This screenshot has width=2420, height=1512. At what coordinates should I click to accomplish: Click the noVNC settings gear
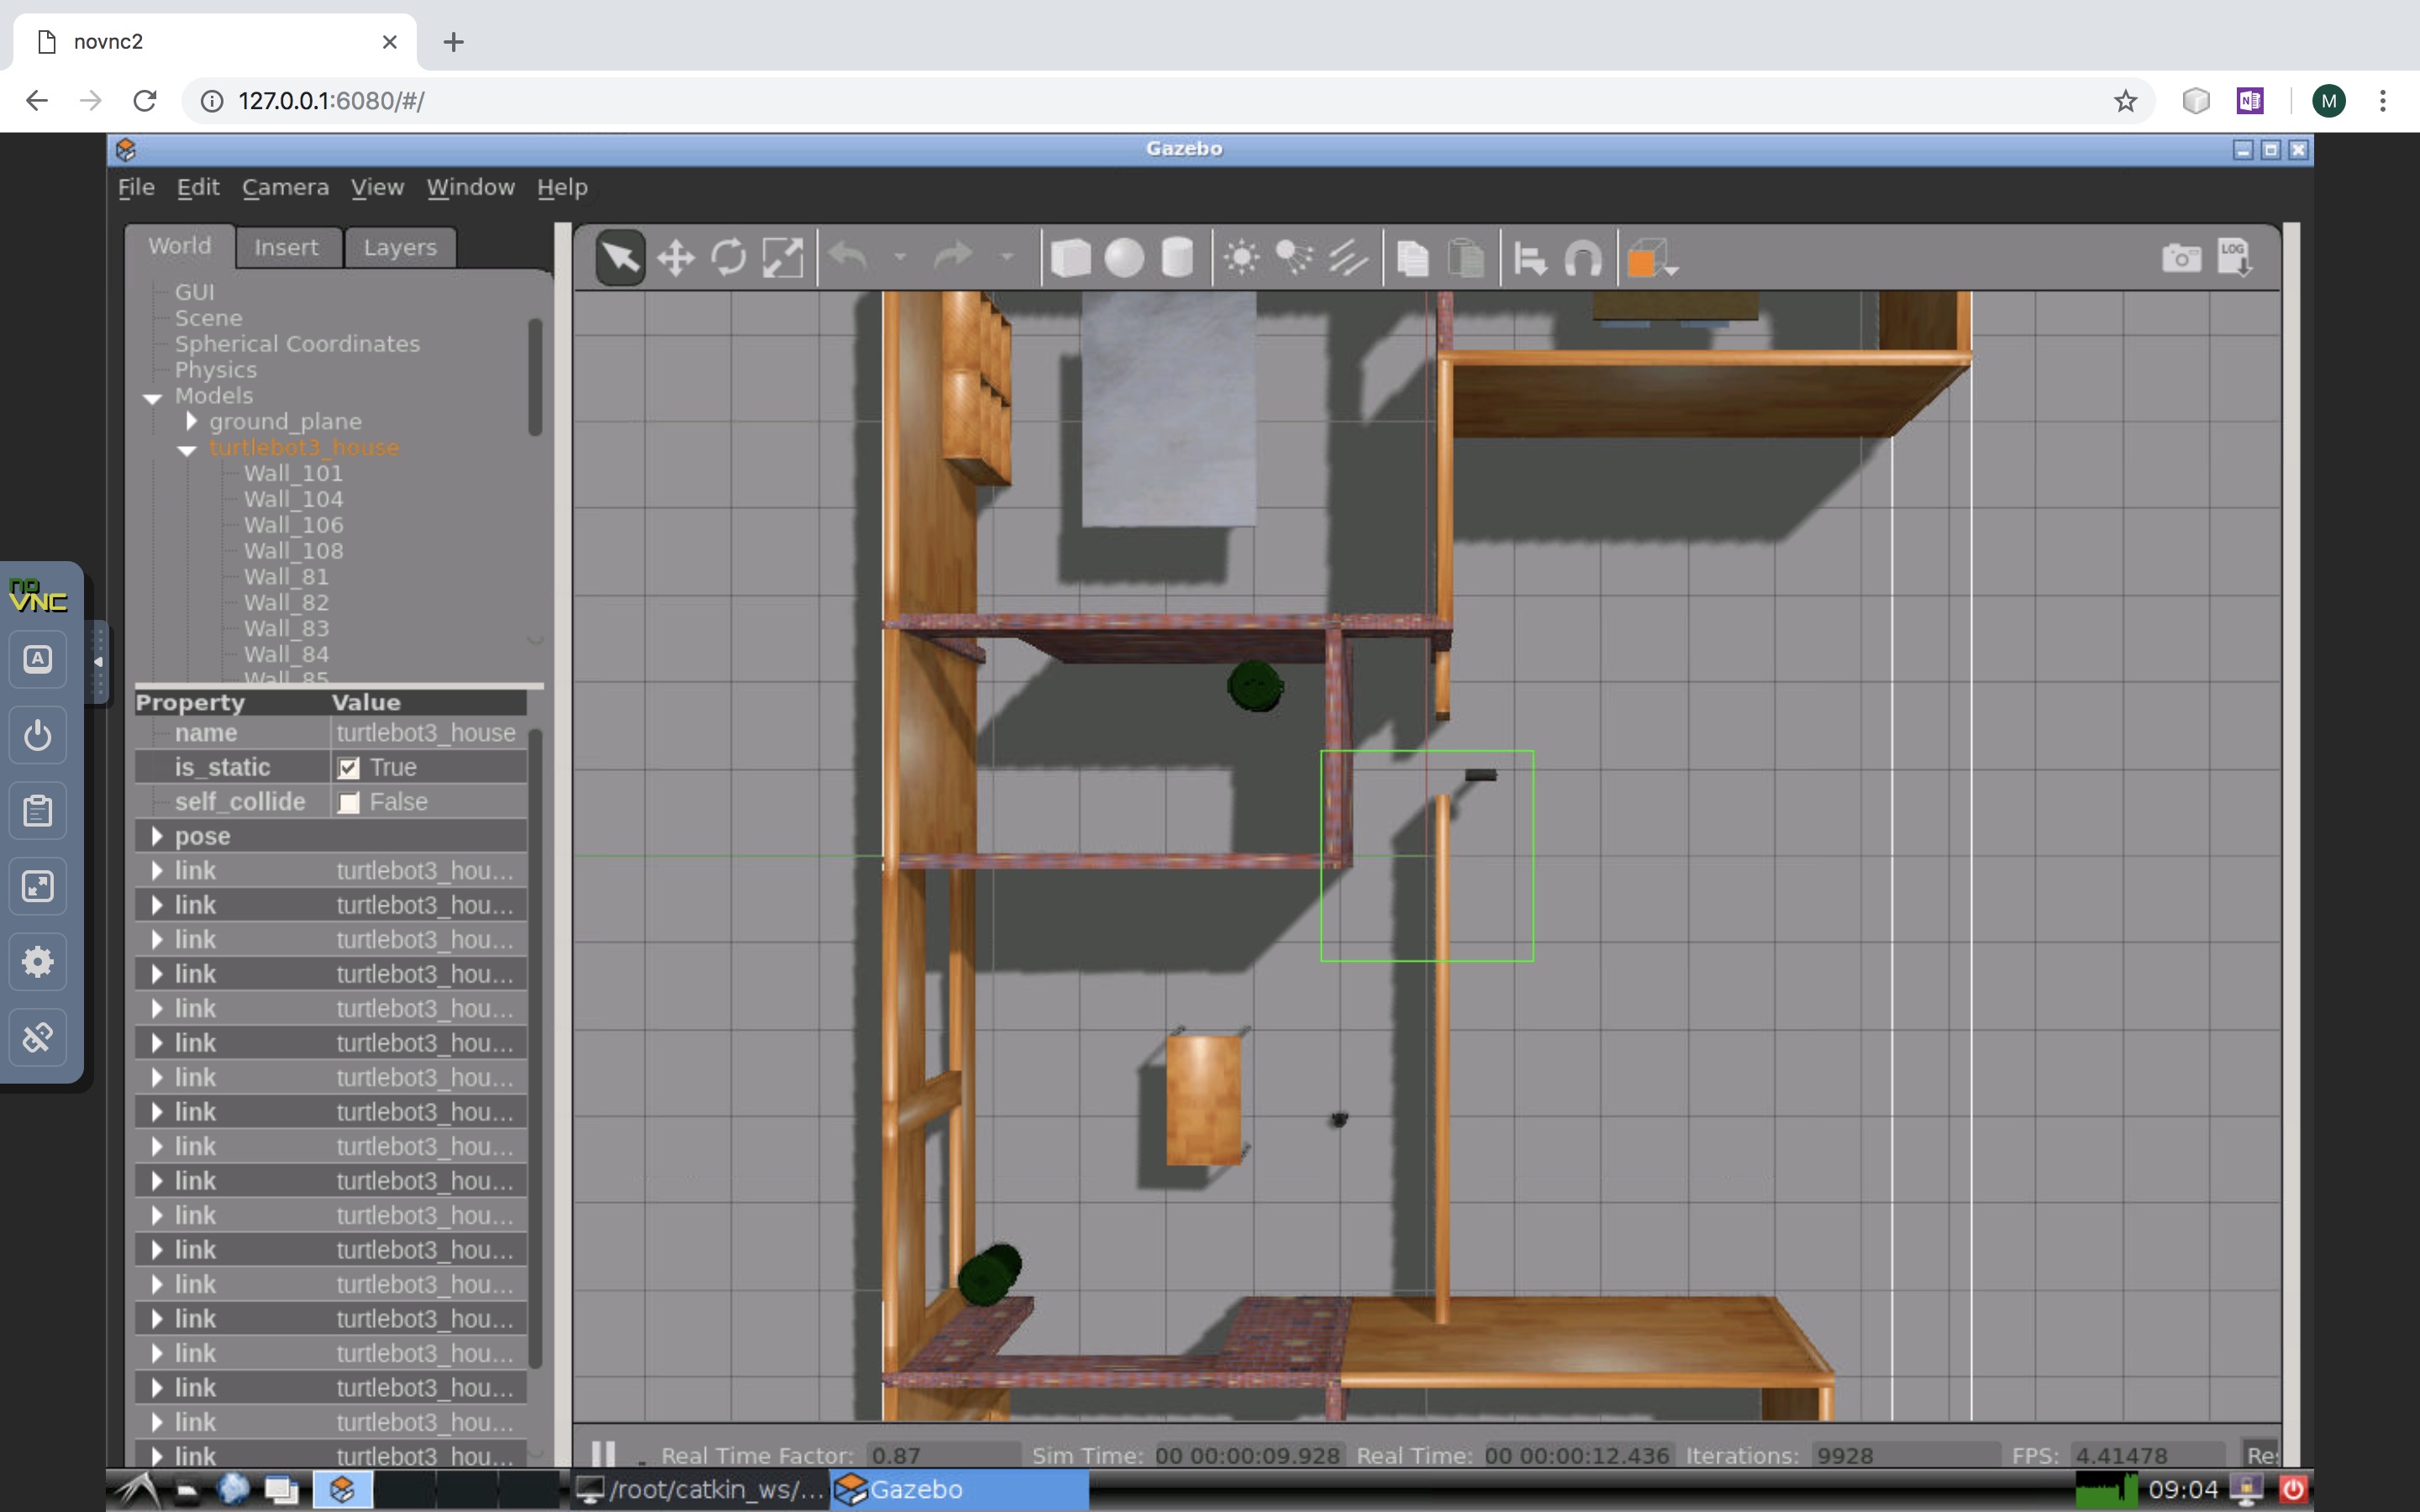click(x=38, y=961)
